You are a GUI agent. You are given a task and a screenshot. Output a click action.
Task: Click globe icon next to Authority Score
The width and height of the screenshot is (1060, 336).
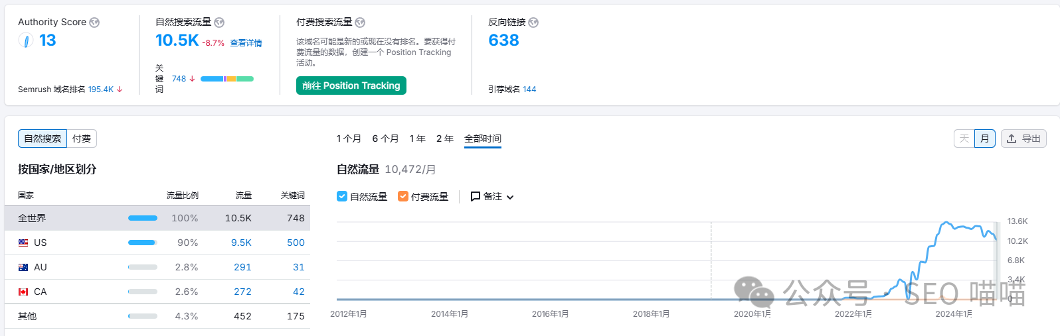tap(94, 23)
